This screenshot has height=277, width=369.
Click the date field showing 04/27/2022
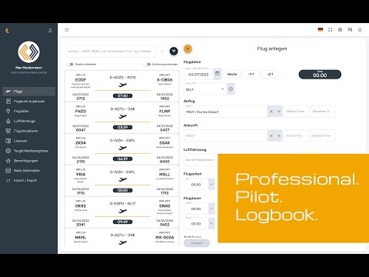(198, 74)
